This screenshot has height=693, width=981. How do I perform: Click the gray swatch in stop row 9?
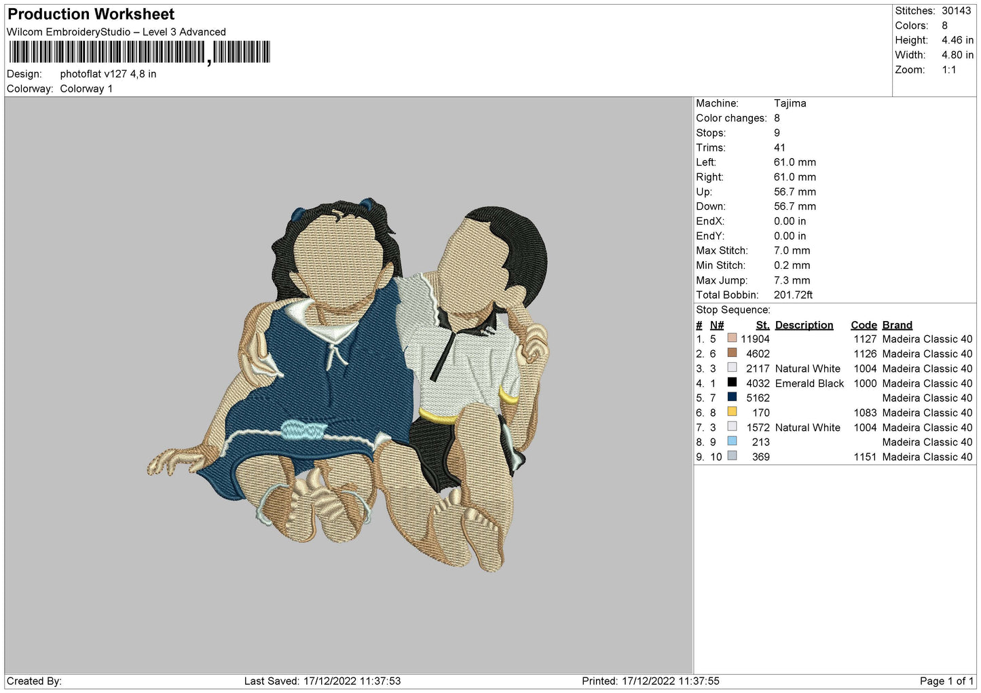[x=732, y=456]
